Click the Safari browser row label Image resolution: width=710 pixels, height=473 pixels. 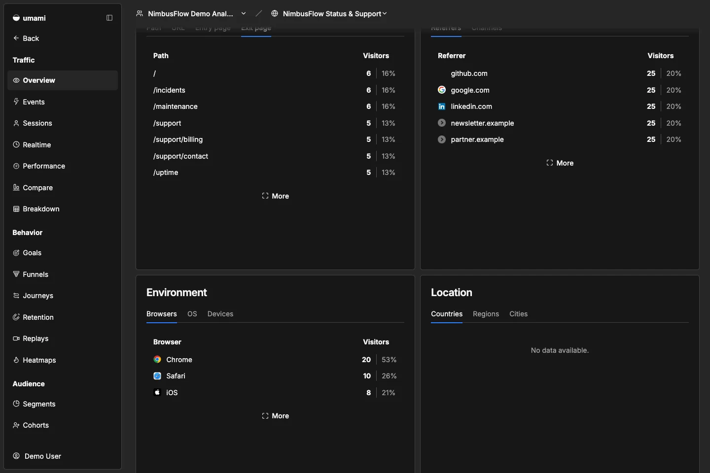pyautogui.click(x=176, y=376)
